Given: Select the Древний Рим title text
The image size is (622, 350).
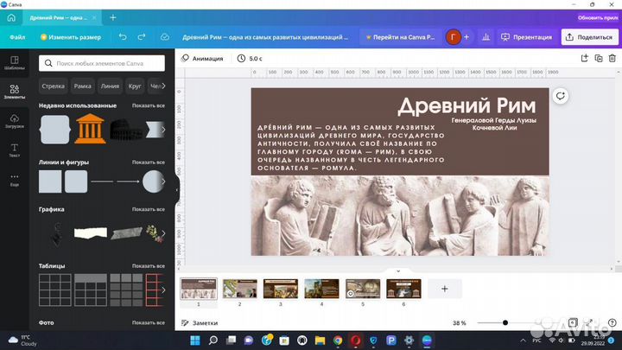Looking at the screenshot, I should (x=466, y=105).
